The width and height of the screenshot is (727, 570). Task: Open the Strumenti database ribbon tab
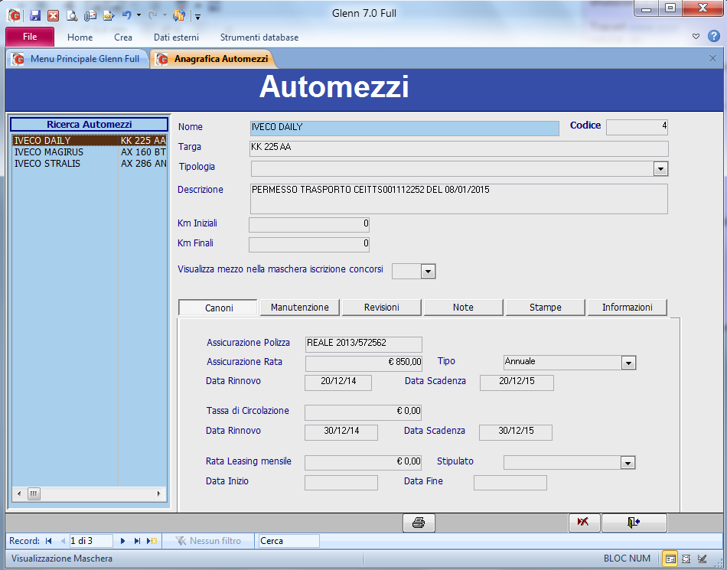pyautogui.click(x=259, y=37)
